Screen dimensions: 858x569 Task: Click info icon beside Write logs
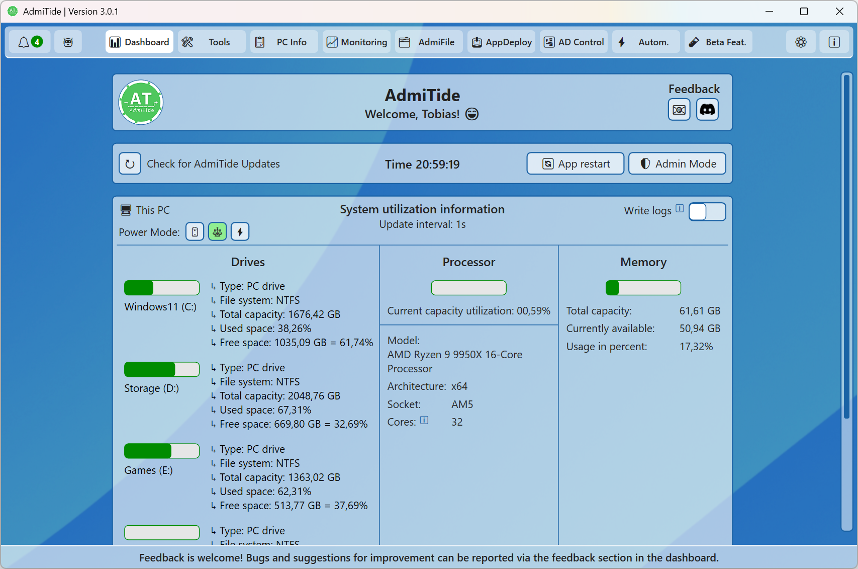(x=680, y=208)
